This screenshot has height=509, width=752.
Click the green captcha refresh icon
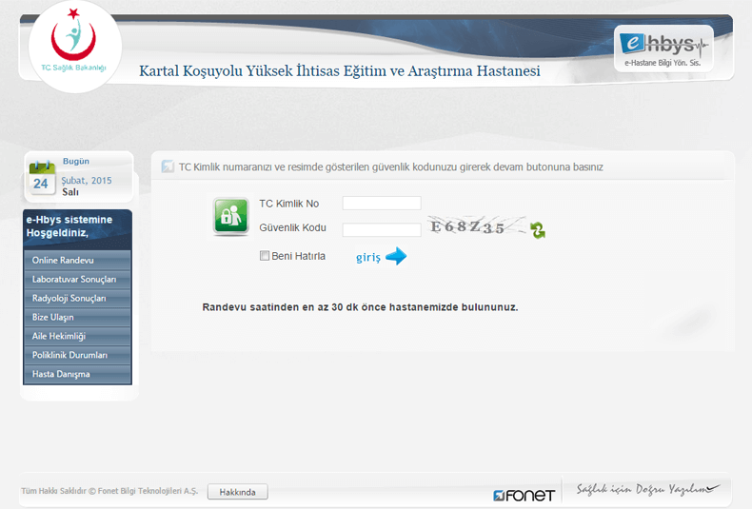coord(538,230)
